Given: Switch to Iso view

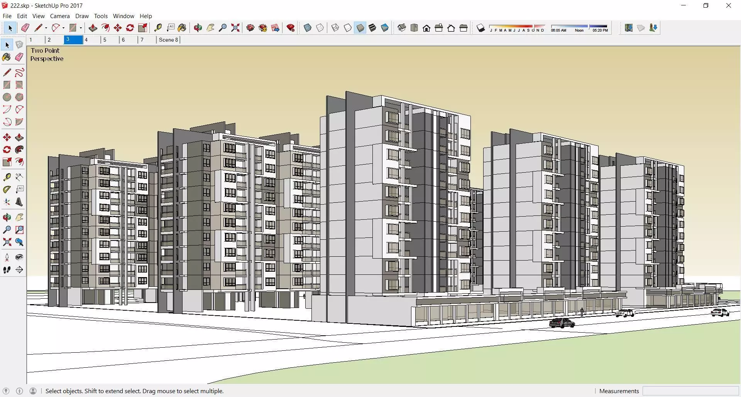Looking at the screenshot, I should (402, 28).
